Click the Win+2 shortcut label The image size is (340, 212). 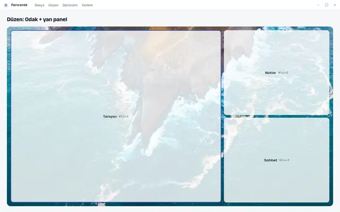coord(283,73)
